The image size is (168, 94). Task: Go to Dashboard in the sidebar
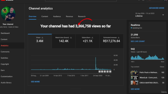coord(5,33)
